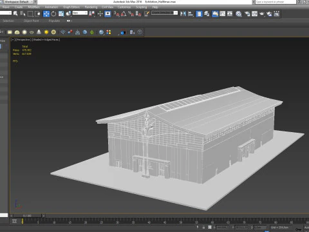Click the Use Pivot Point Center icon

tap(92, 14)
